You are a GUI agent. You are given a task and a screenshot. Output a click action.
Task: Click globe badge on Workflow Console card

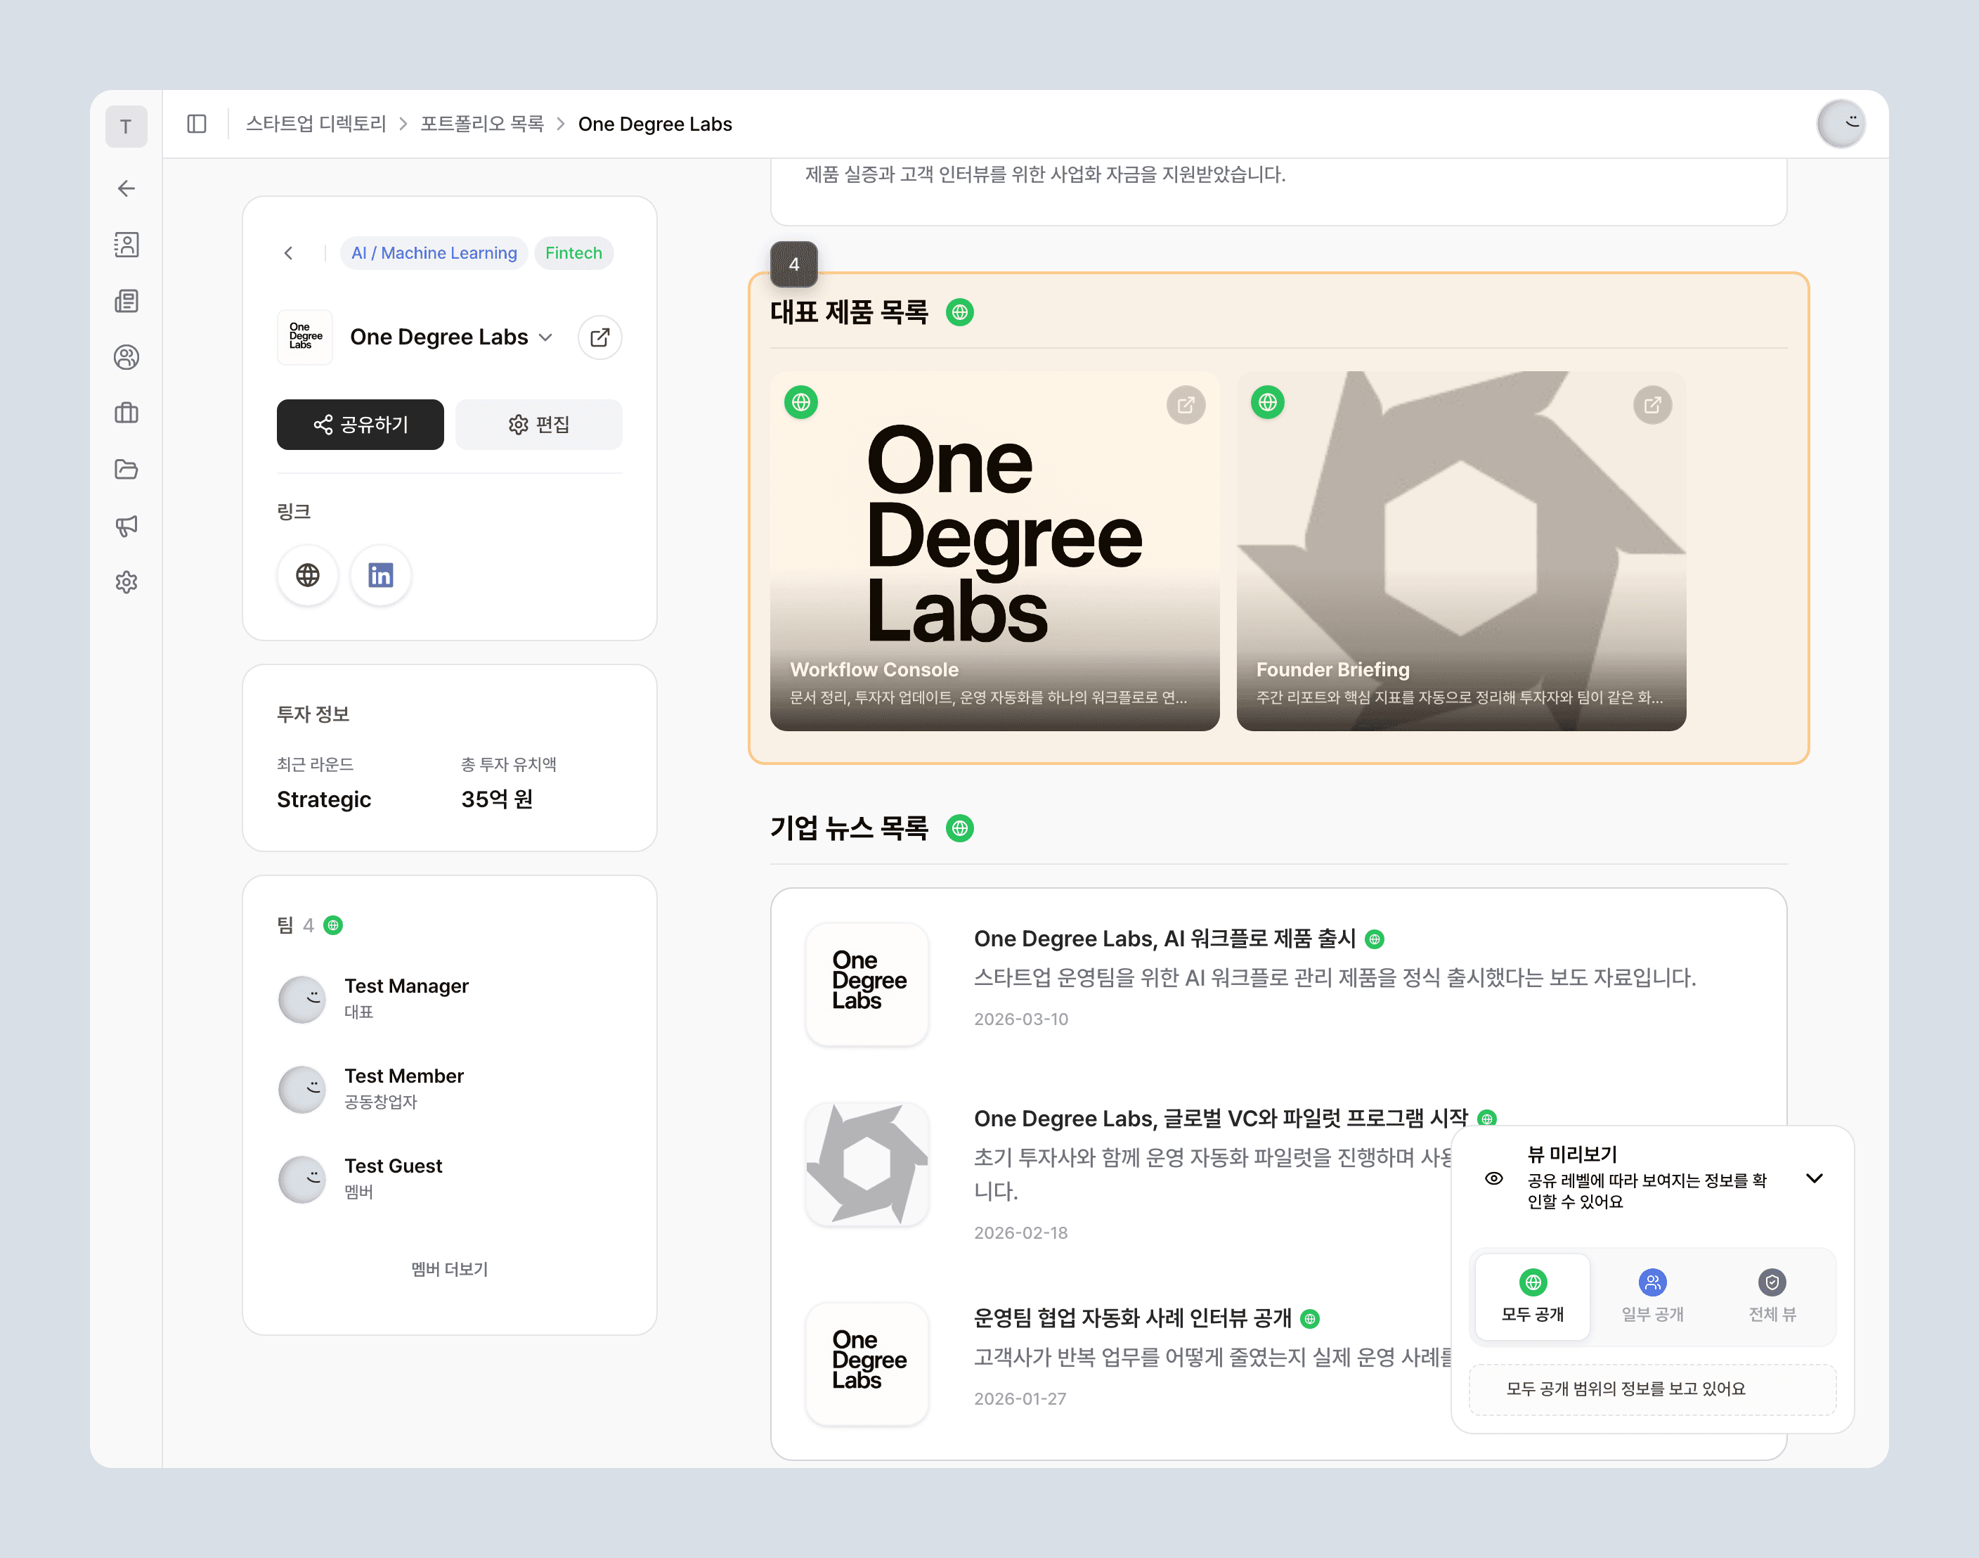tap(801, 402)
